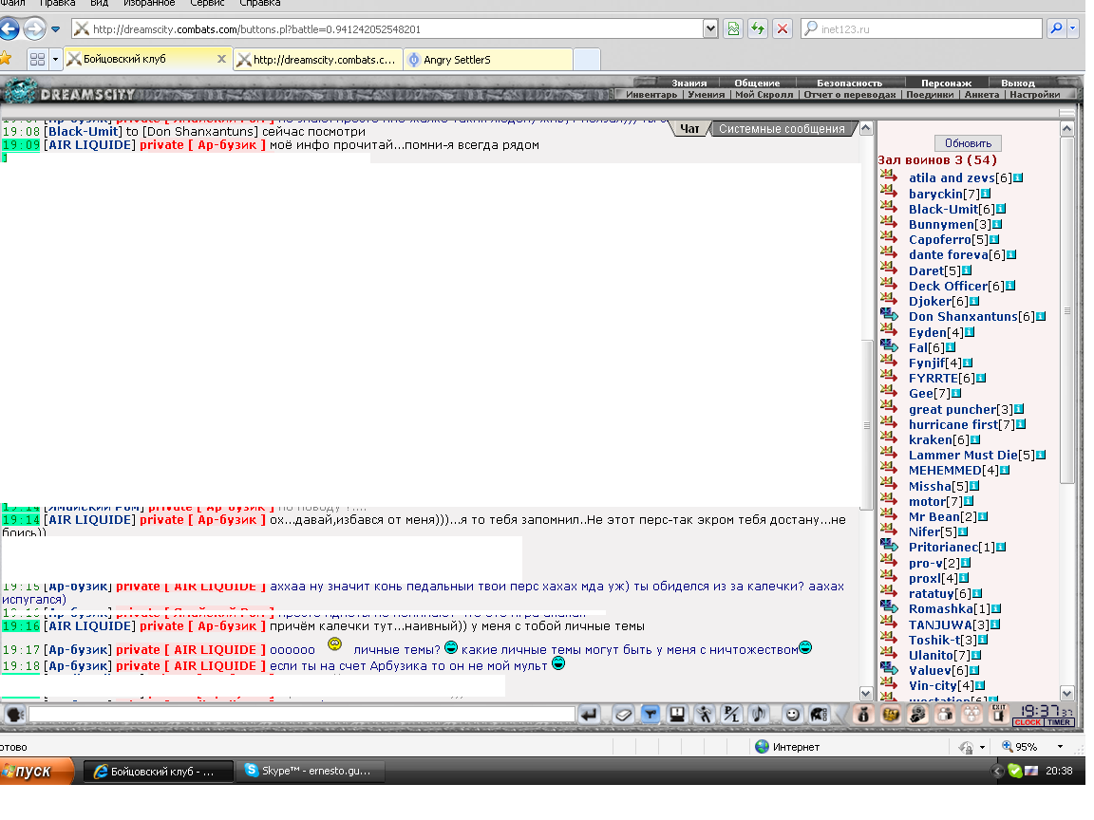This screenshot has width=1094, height=820.
Task: Toggle the chat sound speaker icon
Action: [x=759, y=714]
